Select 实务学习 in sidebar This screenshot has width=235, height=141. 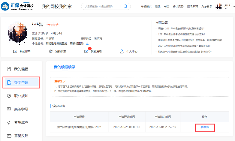click(x=21, y=109)
